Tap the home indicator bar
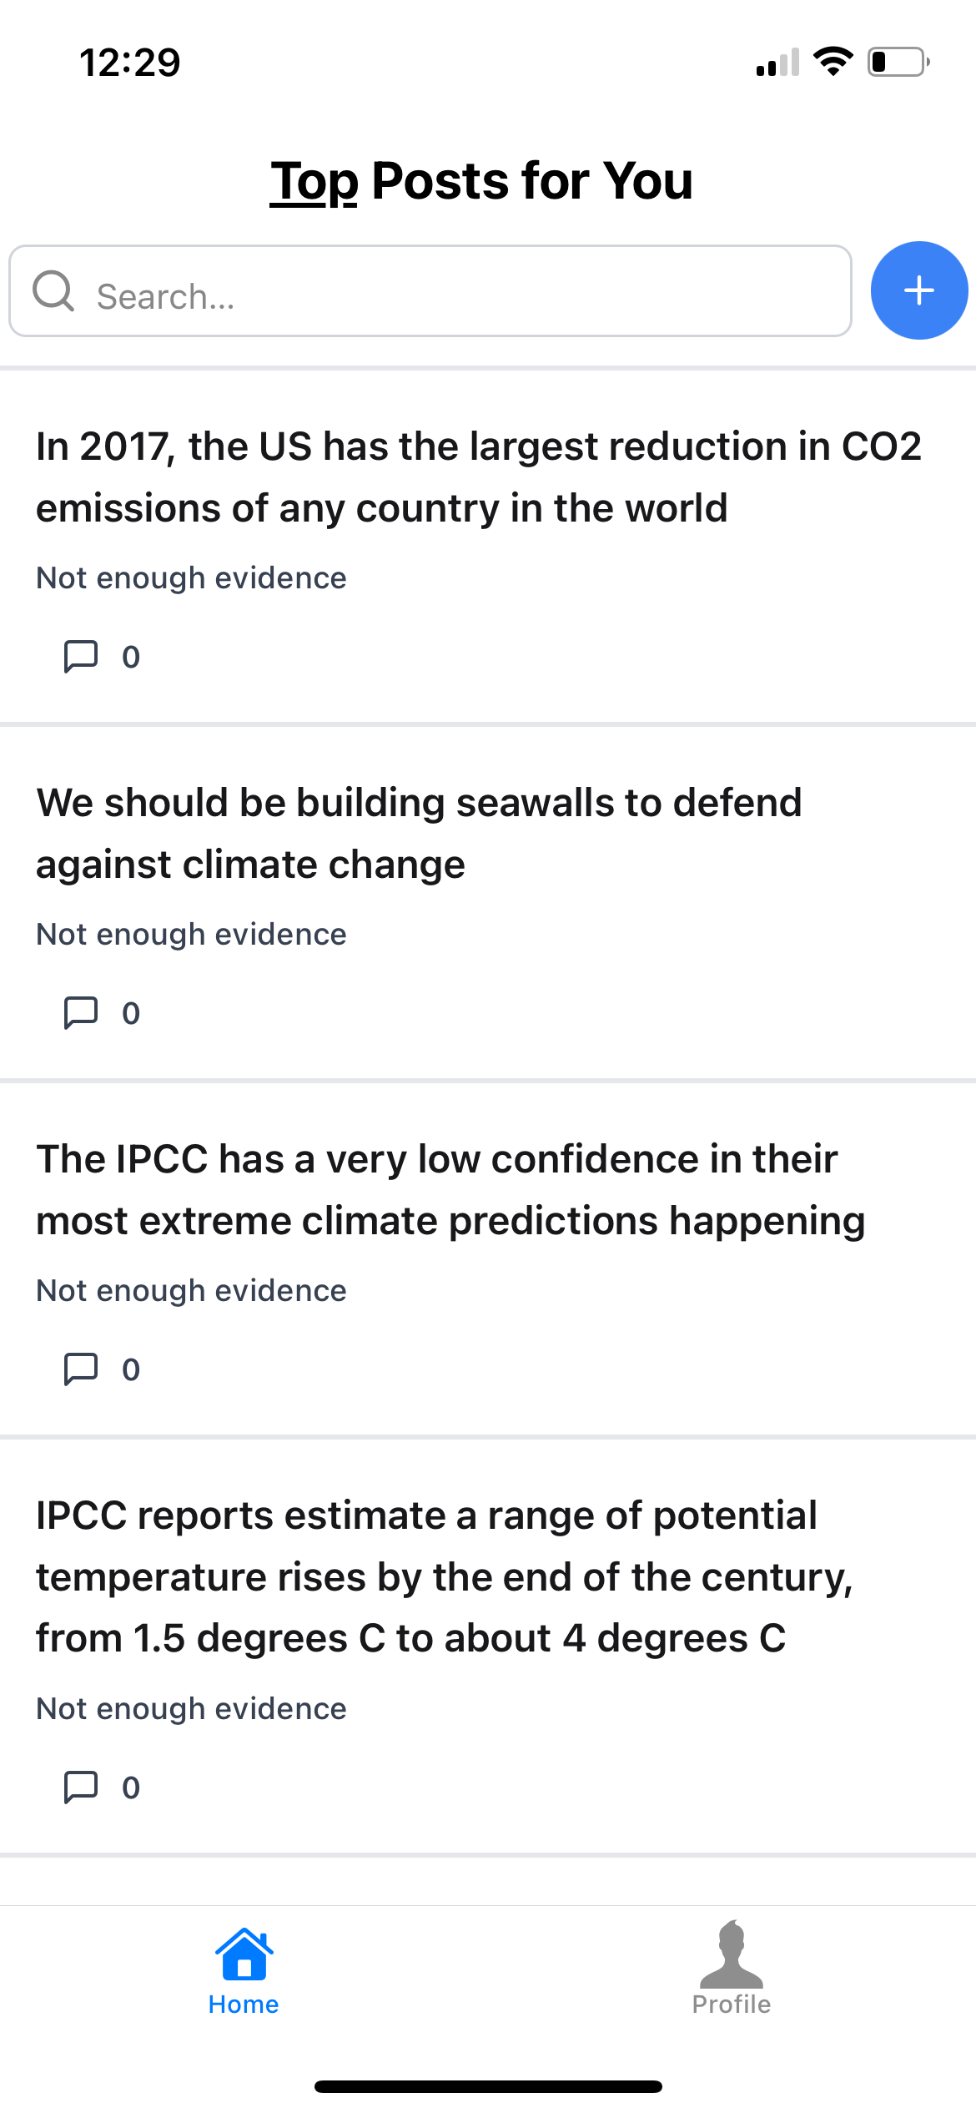The image size is (976, 2113). 488,2086
